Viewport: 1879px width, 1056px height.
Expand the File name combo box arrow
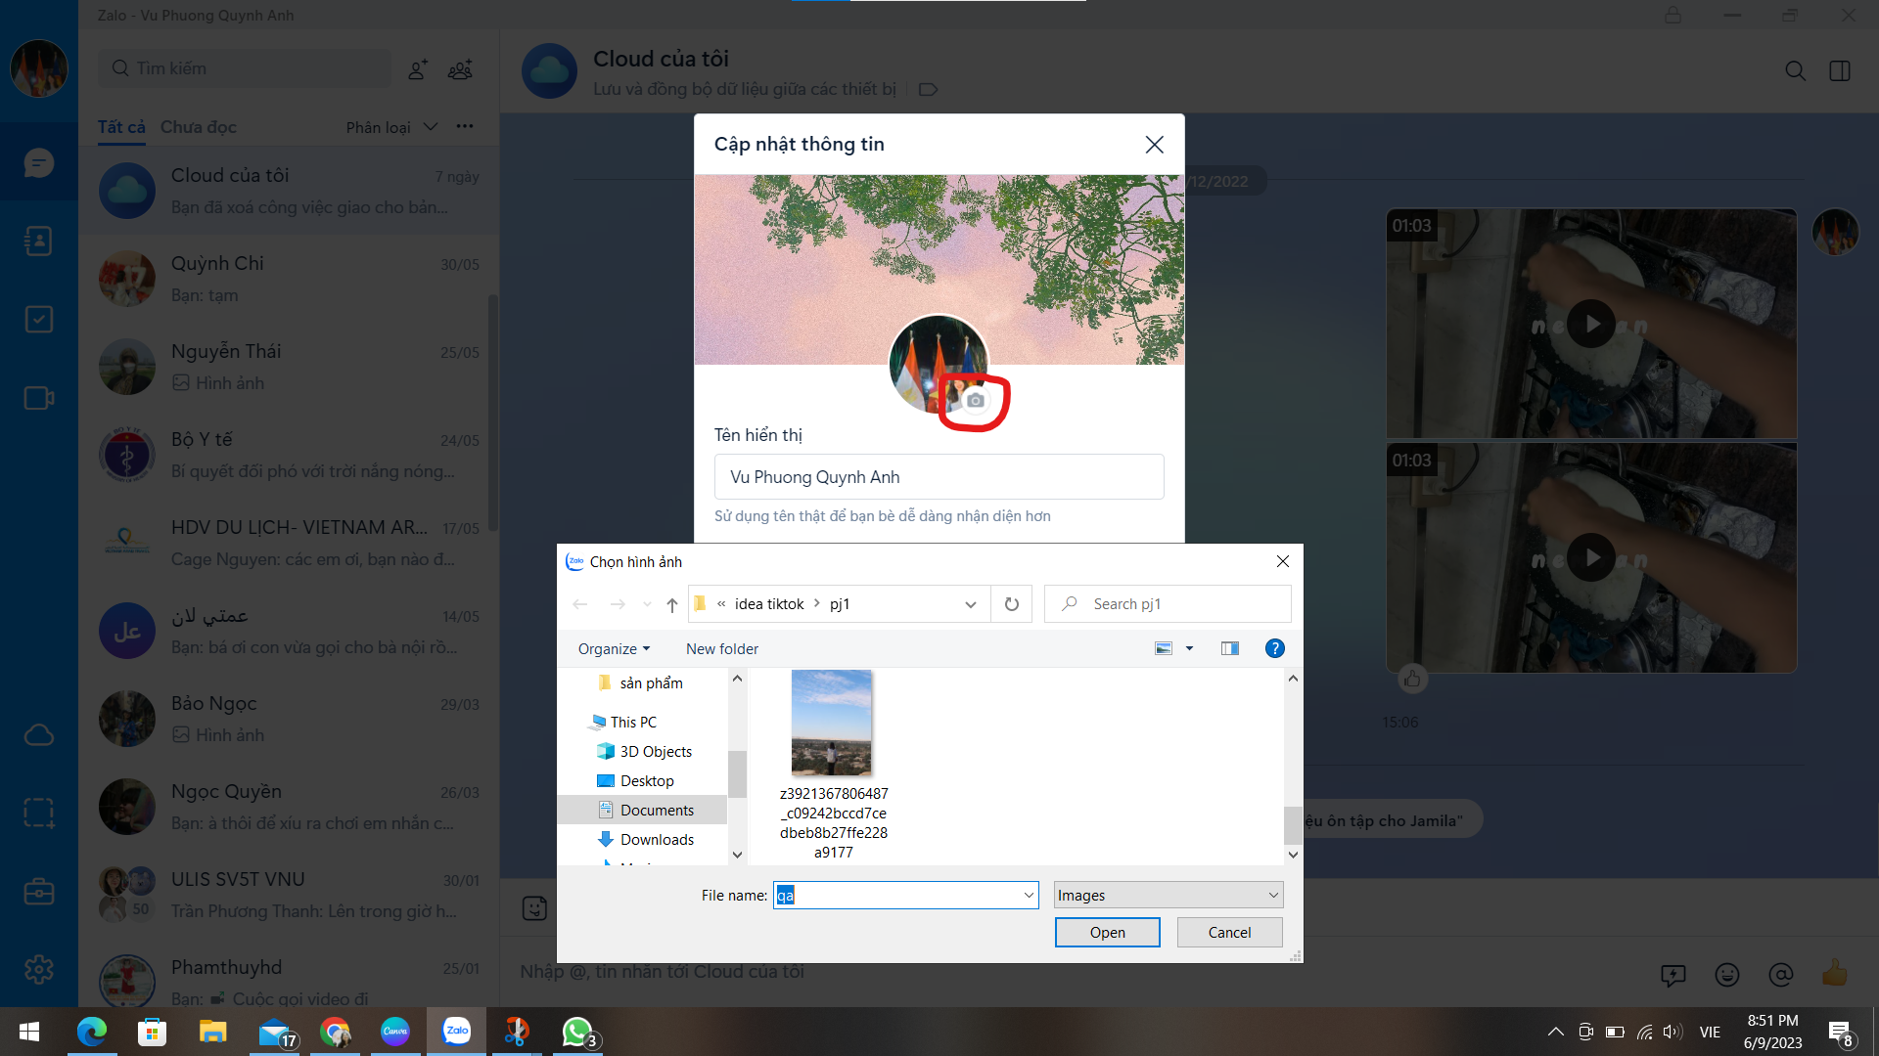[1029, 895]
